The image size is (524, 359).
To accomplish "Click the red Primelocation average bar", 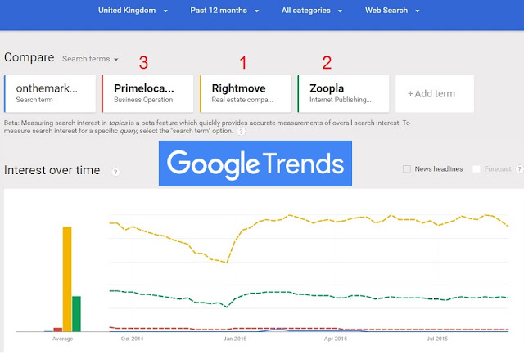I will tap(58, 330).
